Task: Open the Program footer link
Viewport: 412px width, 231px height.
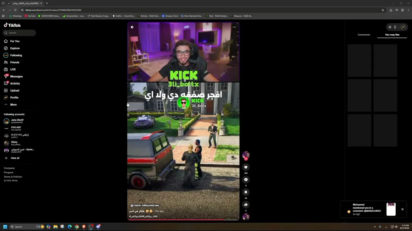Action: [x=9, y=173]
